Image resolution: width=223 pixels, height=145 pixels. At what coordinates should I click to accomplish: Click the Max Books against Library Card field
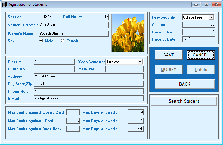coord(73,112)
